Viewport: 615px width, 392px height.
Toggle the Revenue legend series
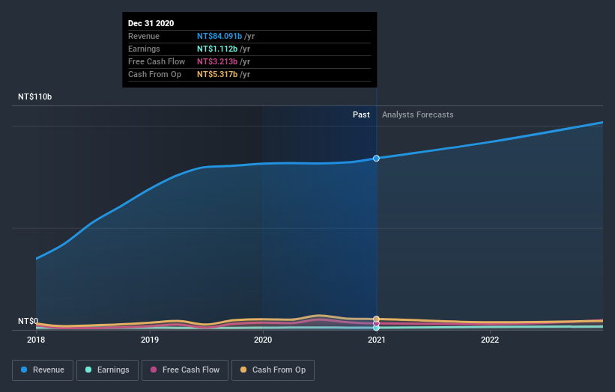(x=43, y=370)
